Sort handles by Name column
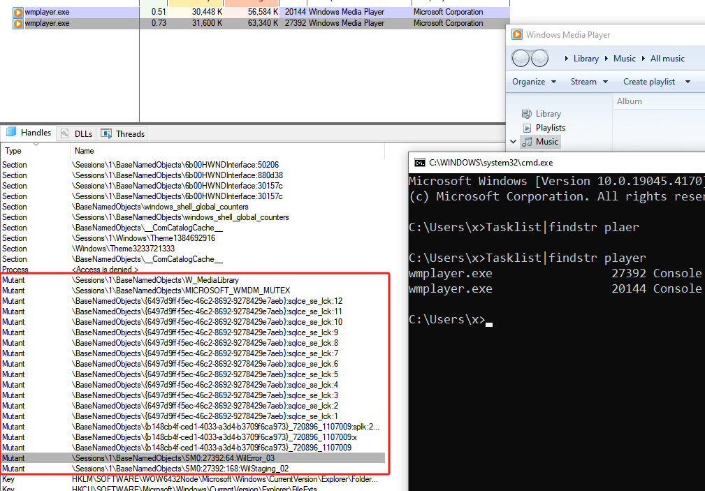The height and width of the screenshot is (491, 705). (x=228, y=151)
